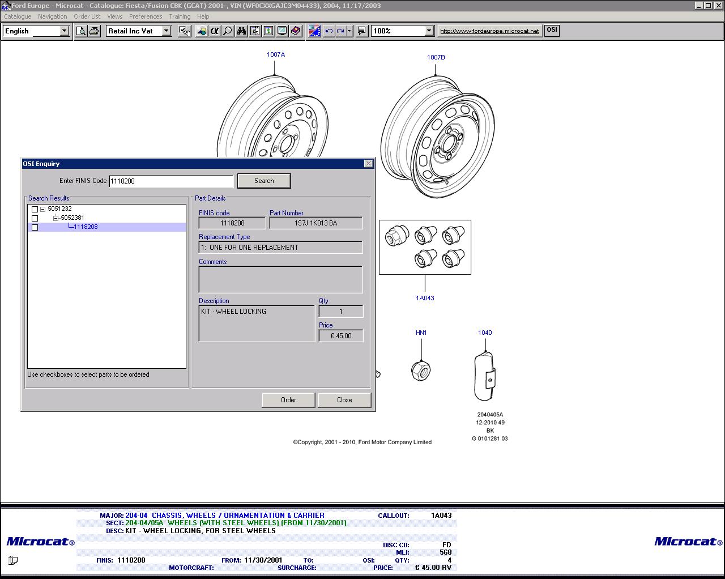Click the notes speech bubble icon

(x=362, y=31)
